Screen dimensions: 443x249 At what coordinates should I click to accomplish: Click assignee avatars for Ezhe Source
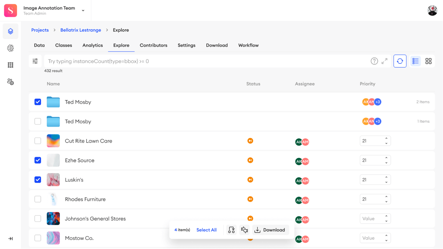click(302, 161)
